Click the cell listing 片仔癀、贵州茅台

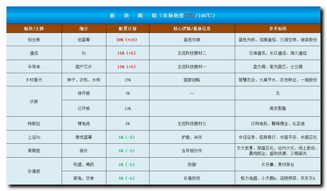pos(278,164)
